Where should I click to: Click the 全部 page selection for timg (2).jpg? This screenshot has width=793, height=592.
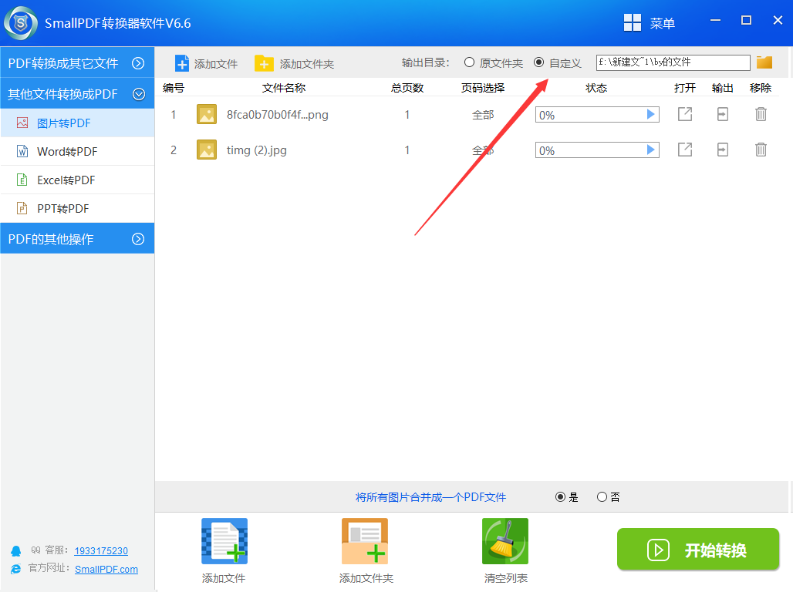tap(483, 150)
